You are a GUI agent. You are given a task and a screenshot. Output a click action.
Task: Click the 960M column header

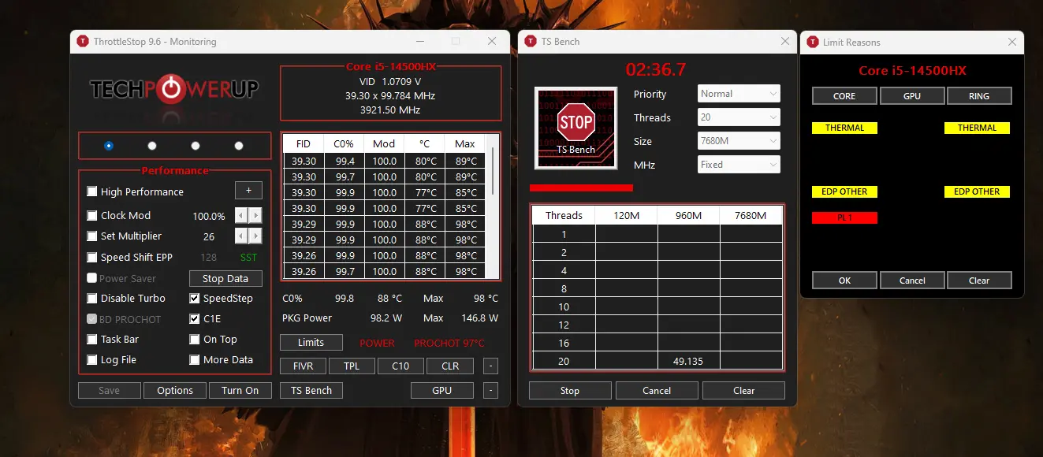tap(688, 215)
